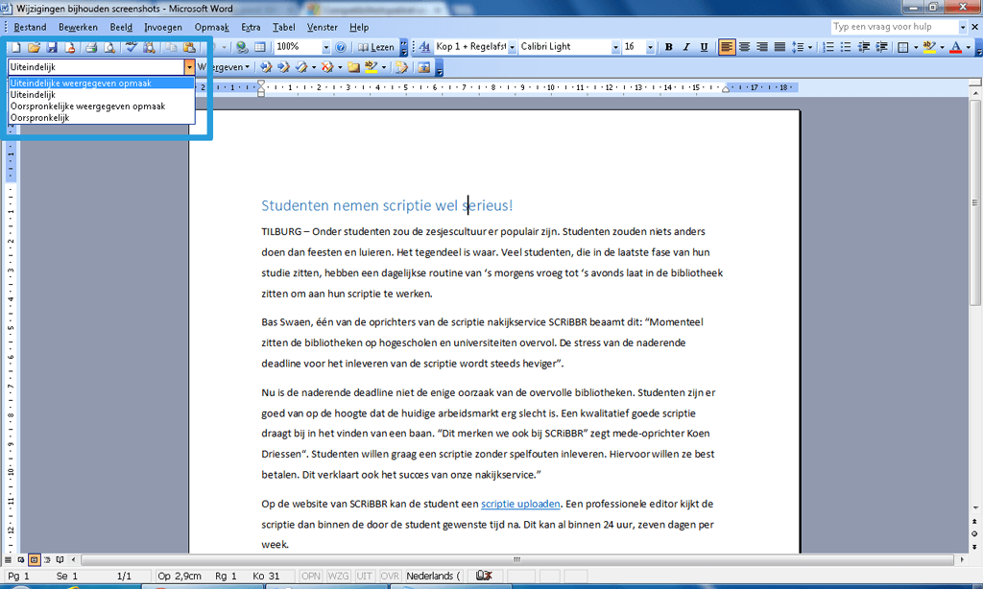
Task: Click the paste clipboard icon
Action: 189,47
